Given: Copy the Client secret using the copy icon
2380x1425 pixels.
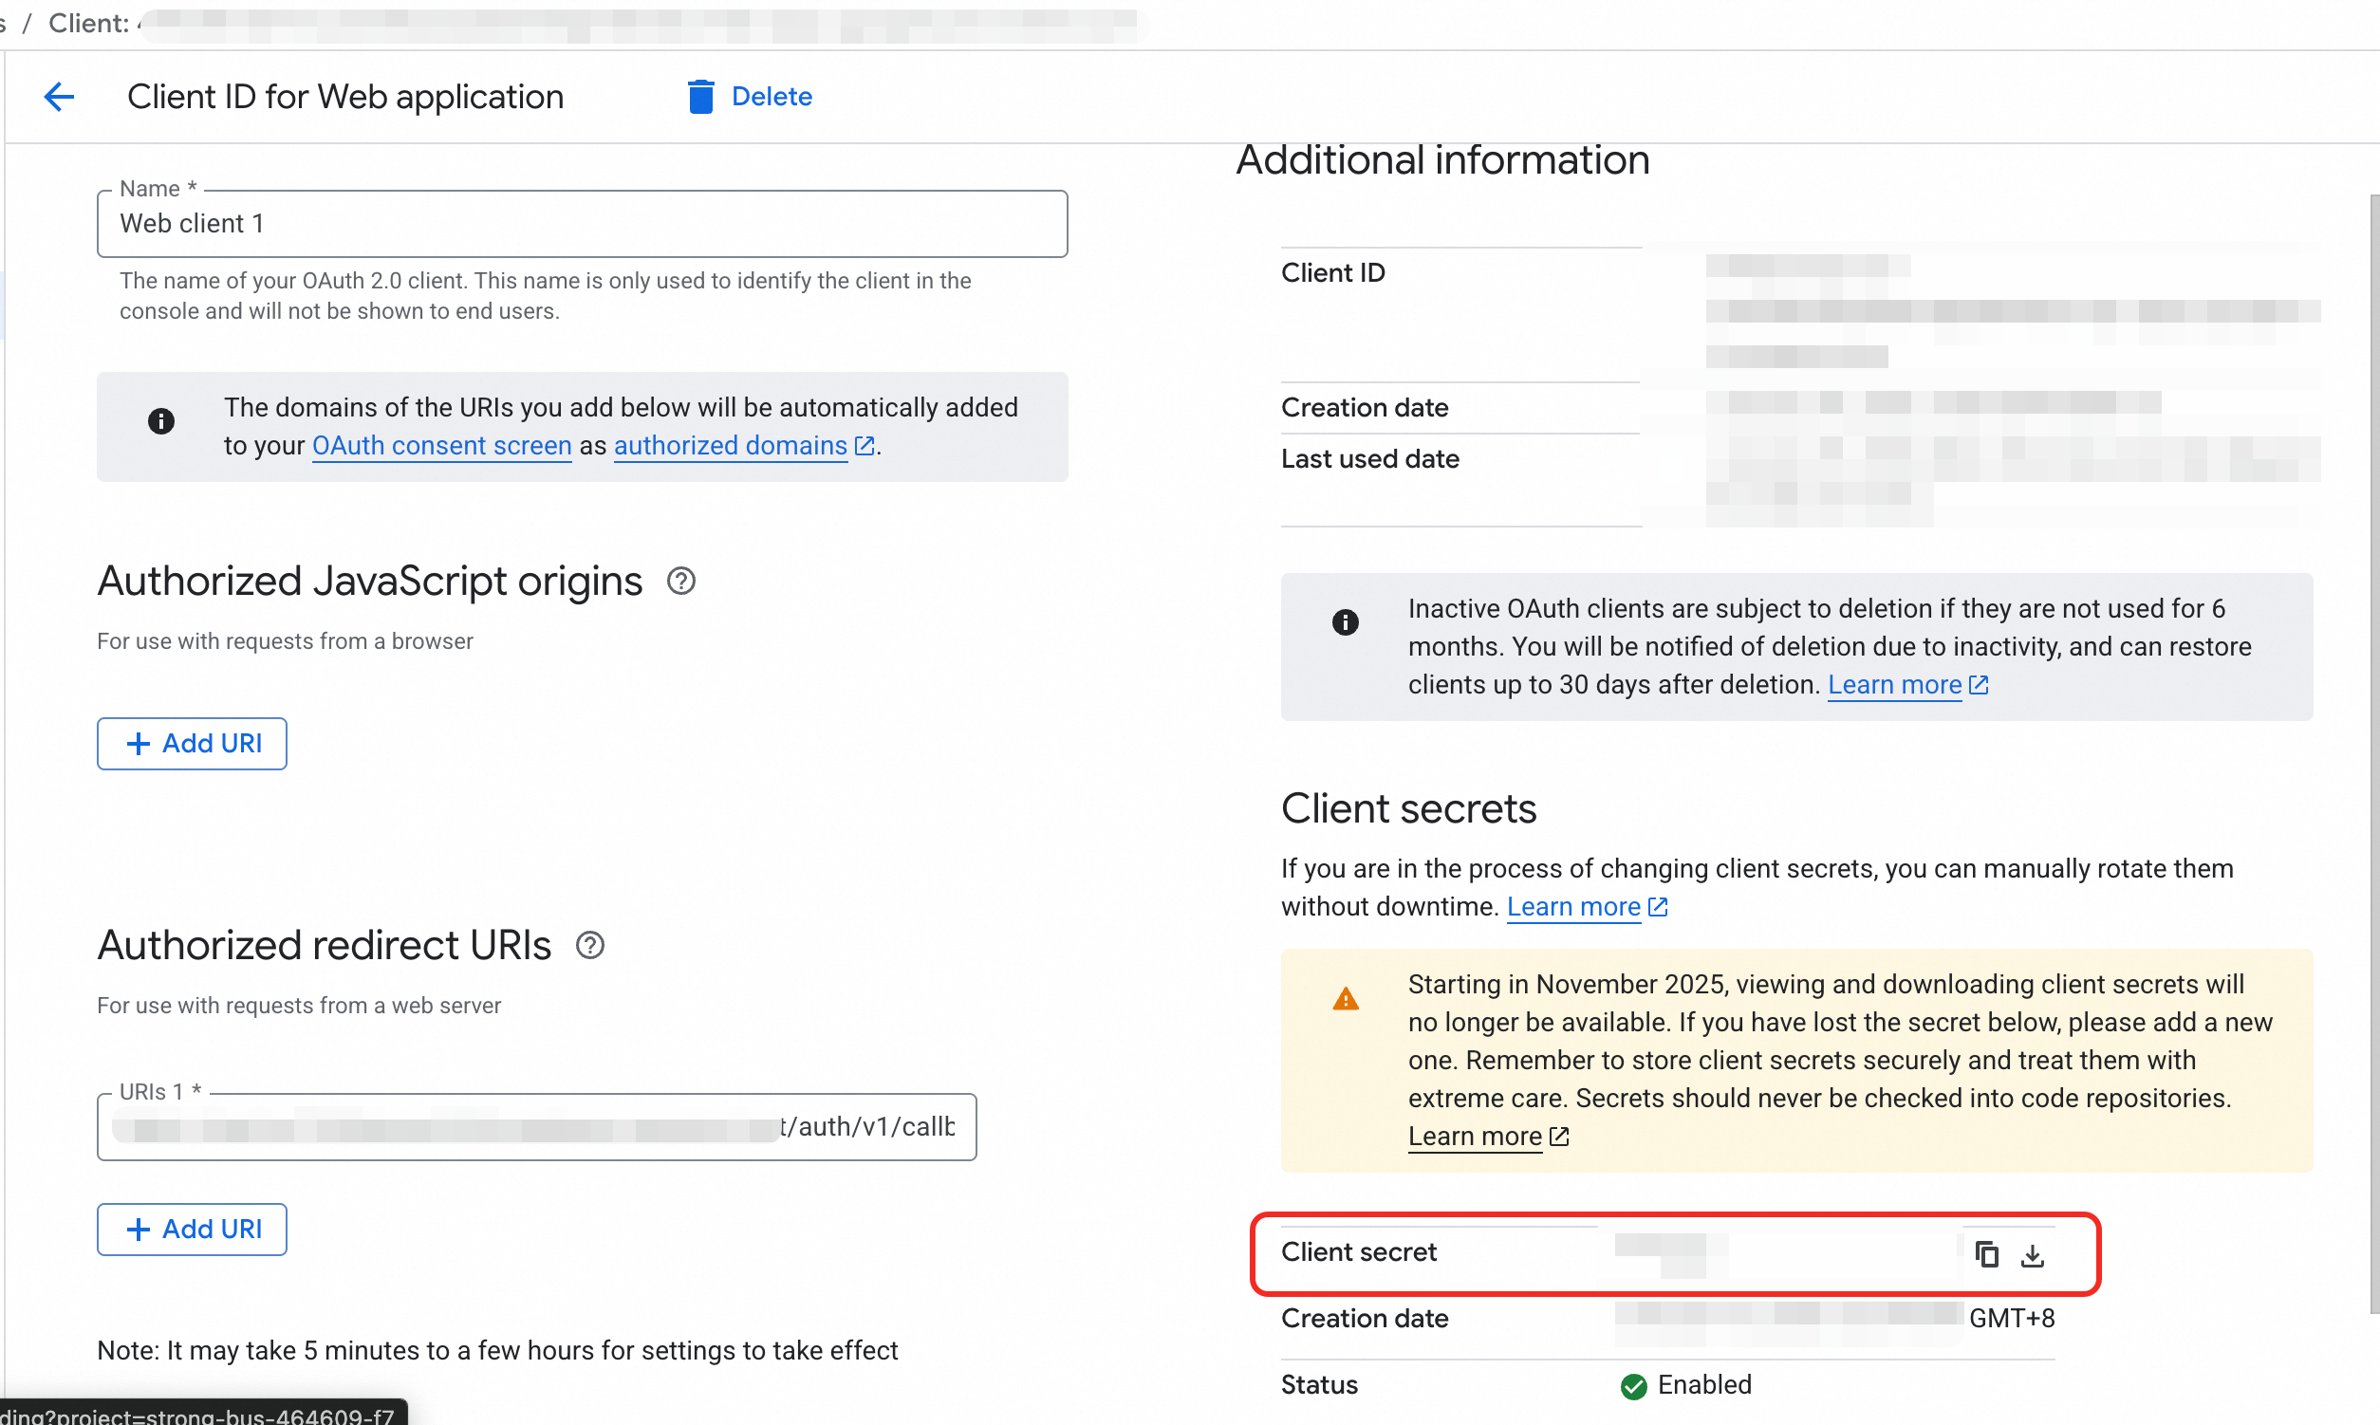Looking at the screenshot, I should pyautogui.click(x=1985, y=1254).
